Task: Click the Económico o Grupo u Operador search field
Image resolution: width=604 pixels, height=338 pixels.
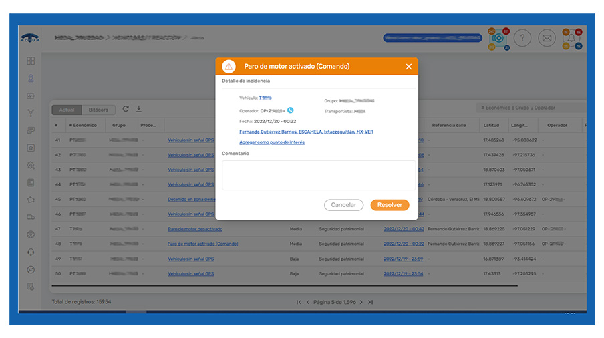Action: click(530, 108)
